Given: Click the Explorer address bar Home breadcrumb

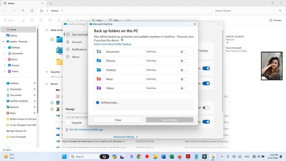Looking at the screenshot, I should (55, 11).
